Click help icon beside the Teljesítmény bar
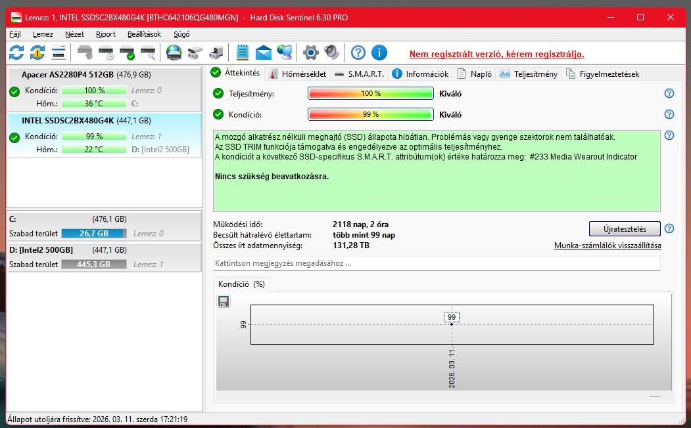691x428 pixels. coord(669,93)
